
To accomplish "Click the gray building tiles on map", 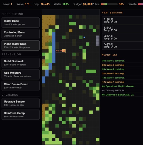I will tap(98, 41).
